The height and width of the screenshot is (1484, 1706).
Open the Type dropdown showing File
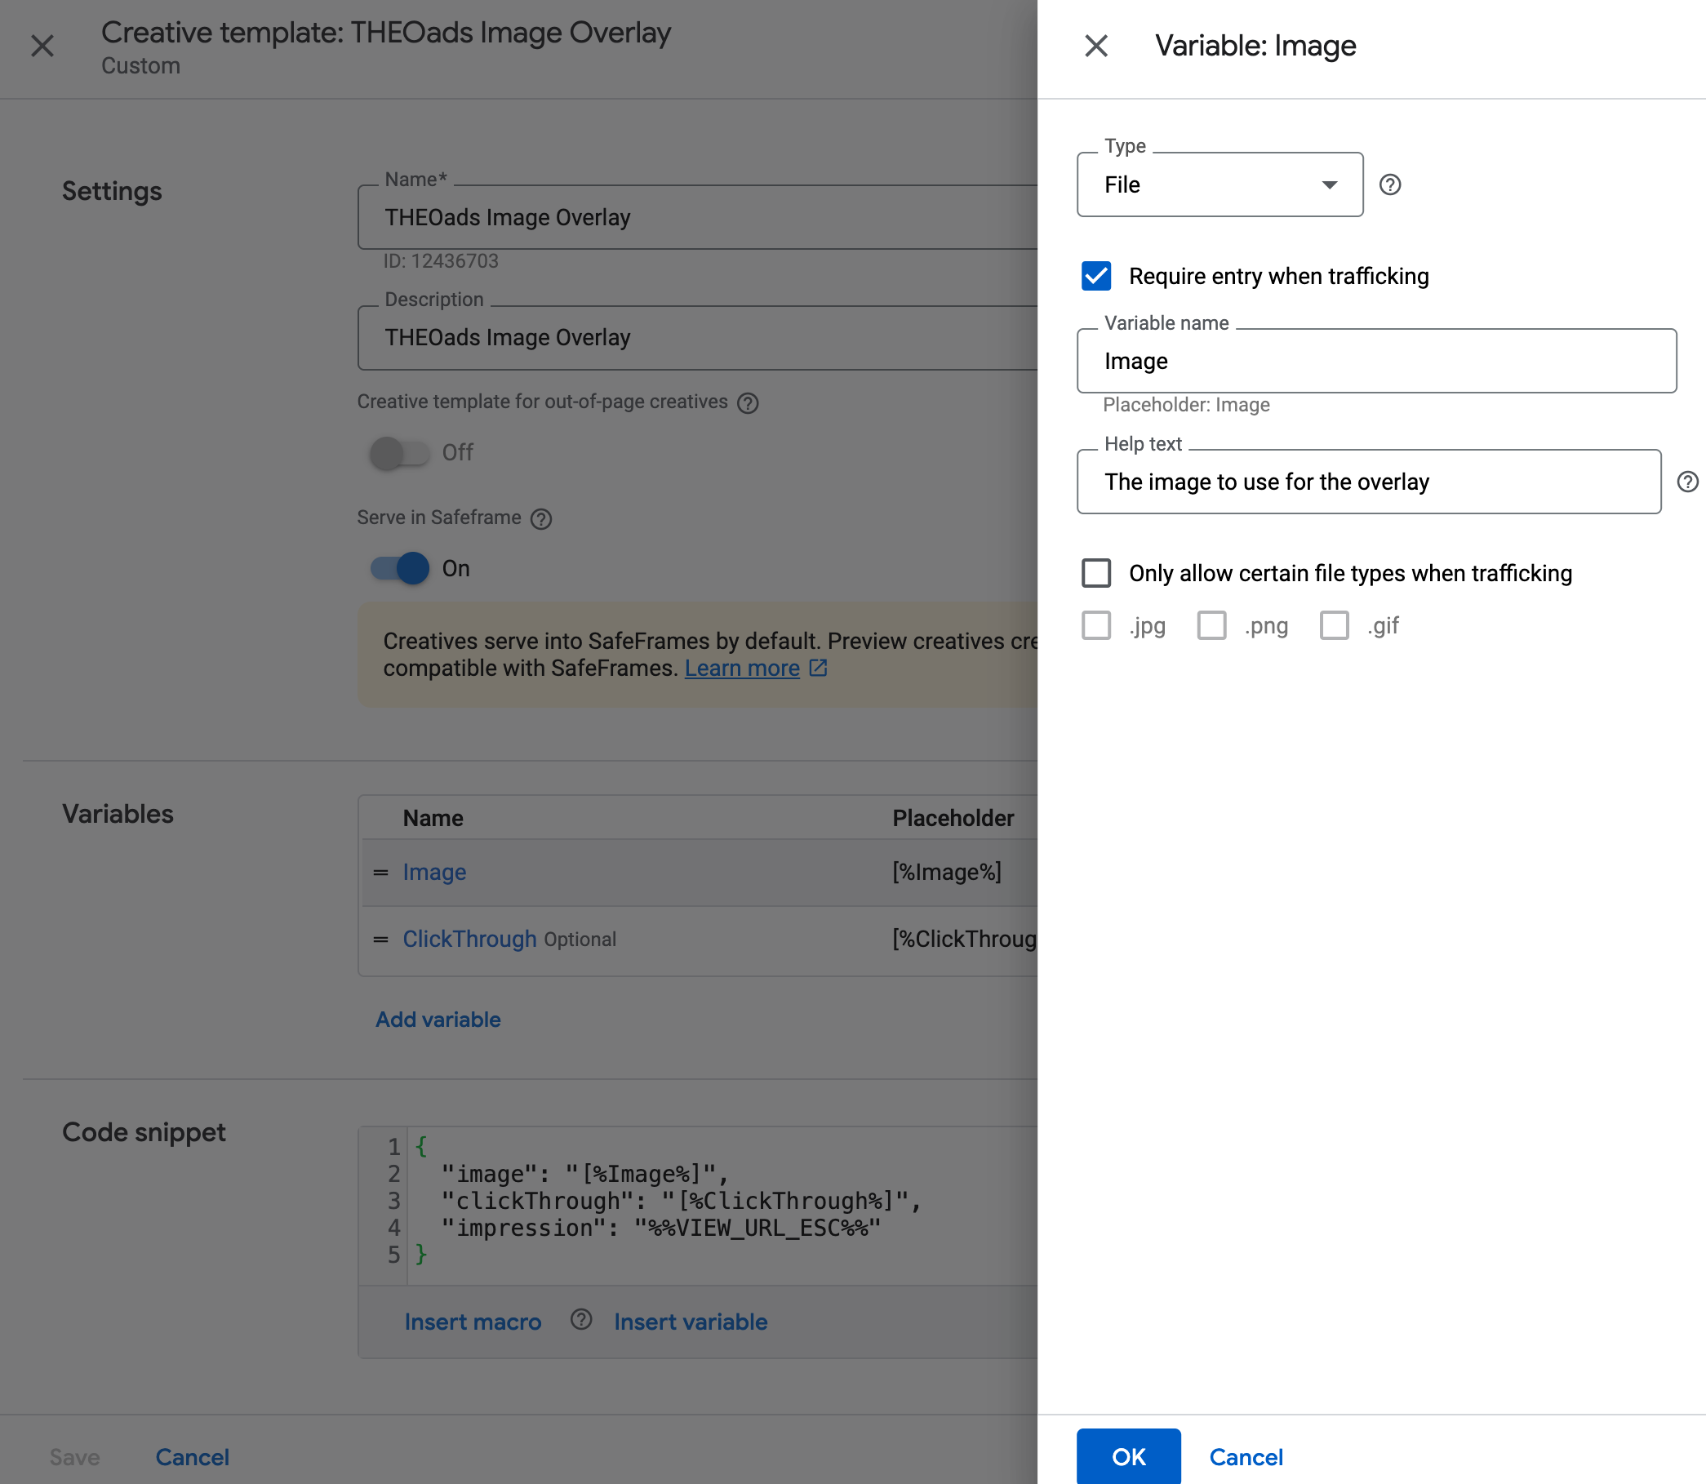(x=1219, y=184)
